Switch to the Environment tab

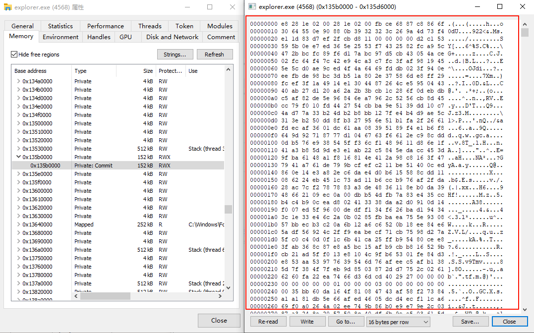coord(60,37)
